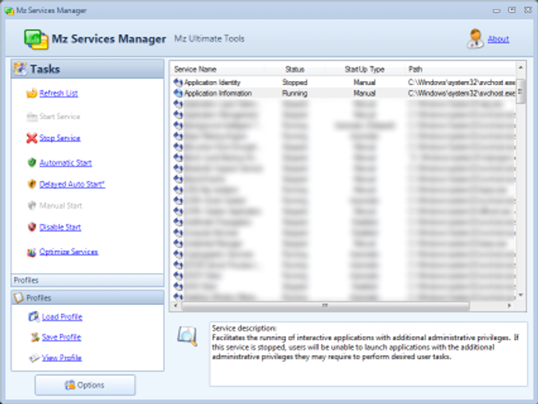538x404 pixels.
Task: Sort by StartUp Type column header
Action: [x=364, y=69]
